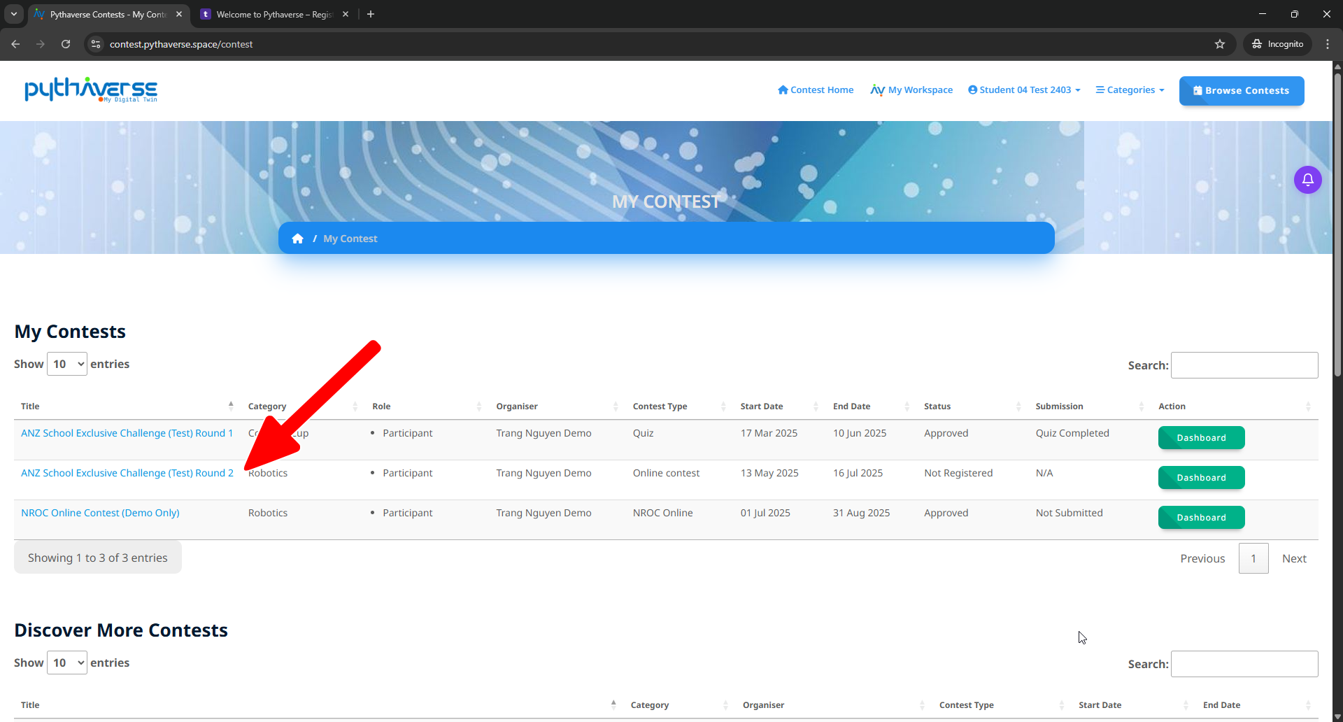
Task: Sort Discover contests by End Date
Action: coord(1257,705)
